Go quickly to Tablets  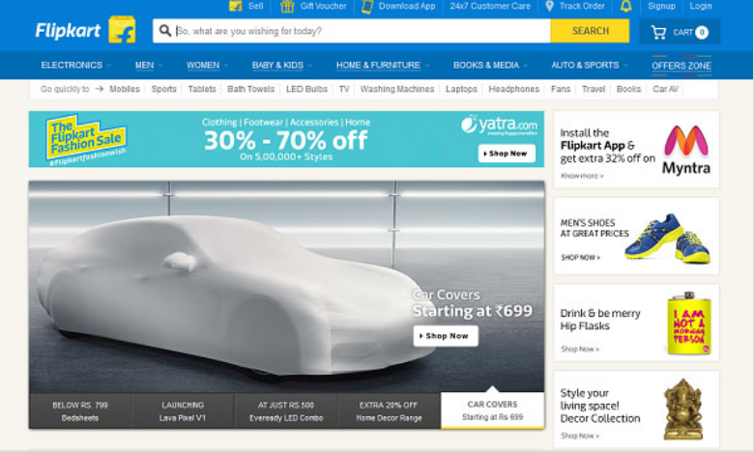(202, 89)
